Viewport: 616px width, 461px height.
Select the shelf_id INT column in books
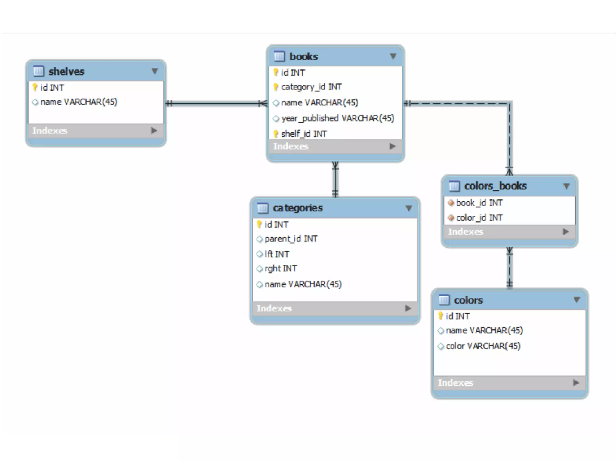click(304, 134)
